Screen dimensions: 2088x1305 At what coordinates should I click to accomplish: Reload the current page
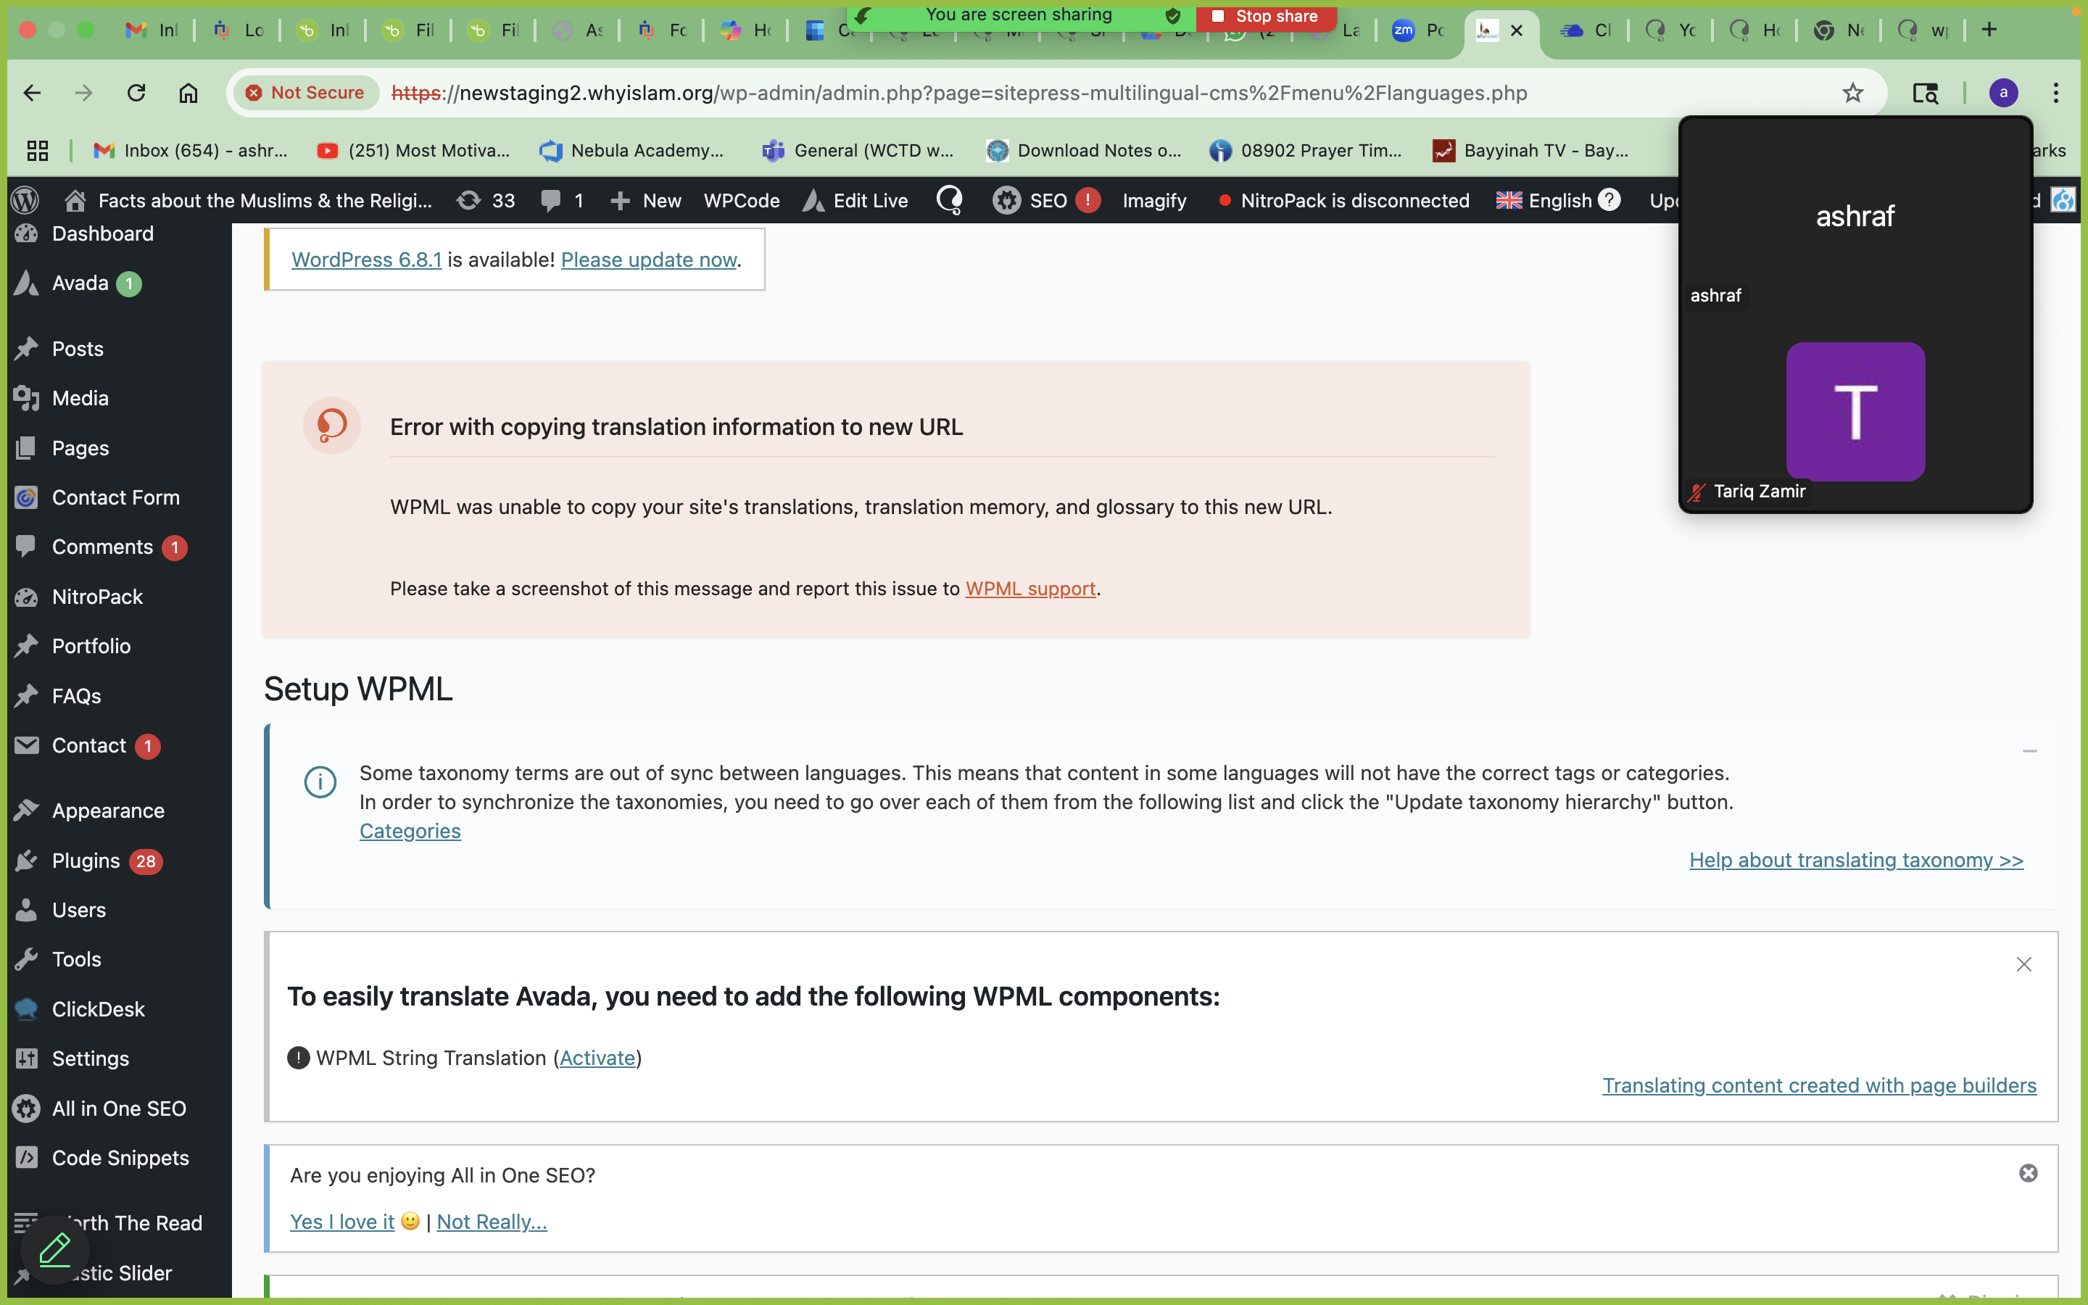pos(136,92)
